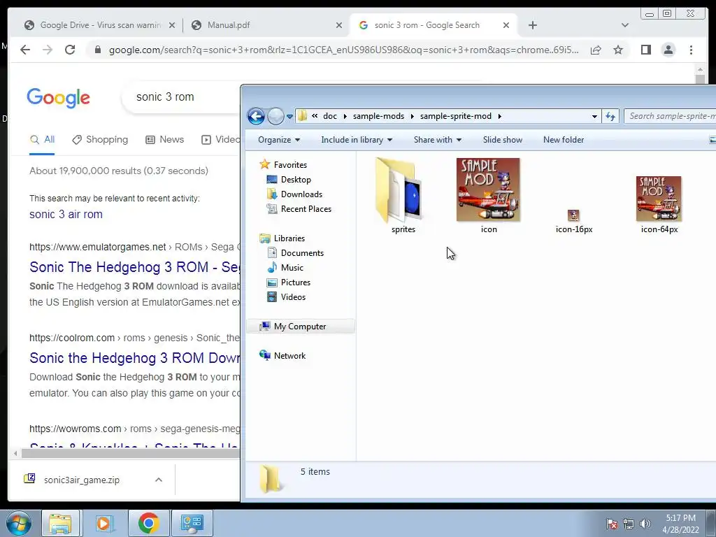The height and width of the screenshot is (537, 716).
Task: Open Windows Explorer from the taskbar
Action: click(x=60, y=523)
